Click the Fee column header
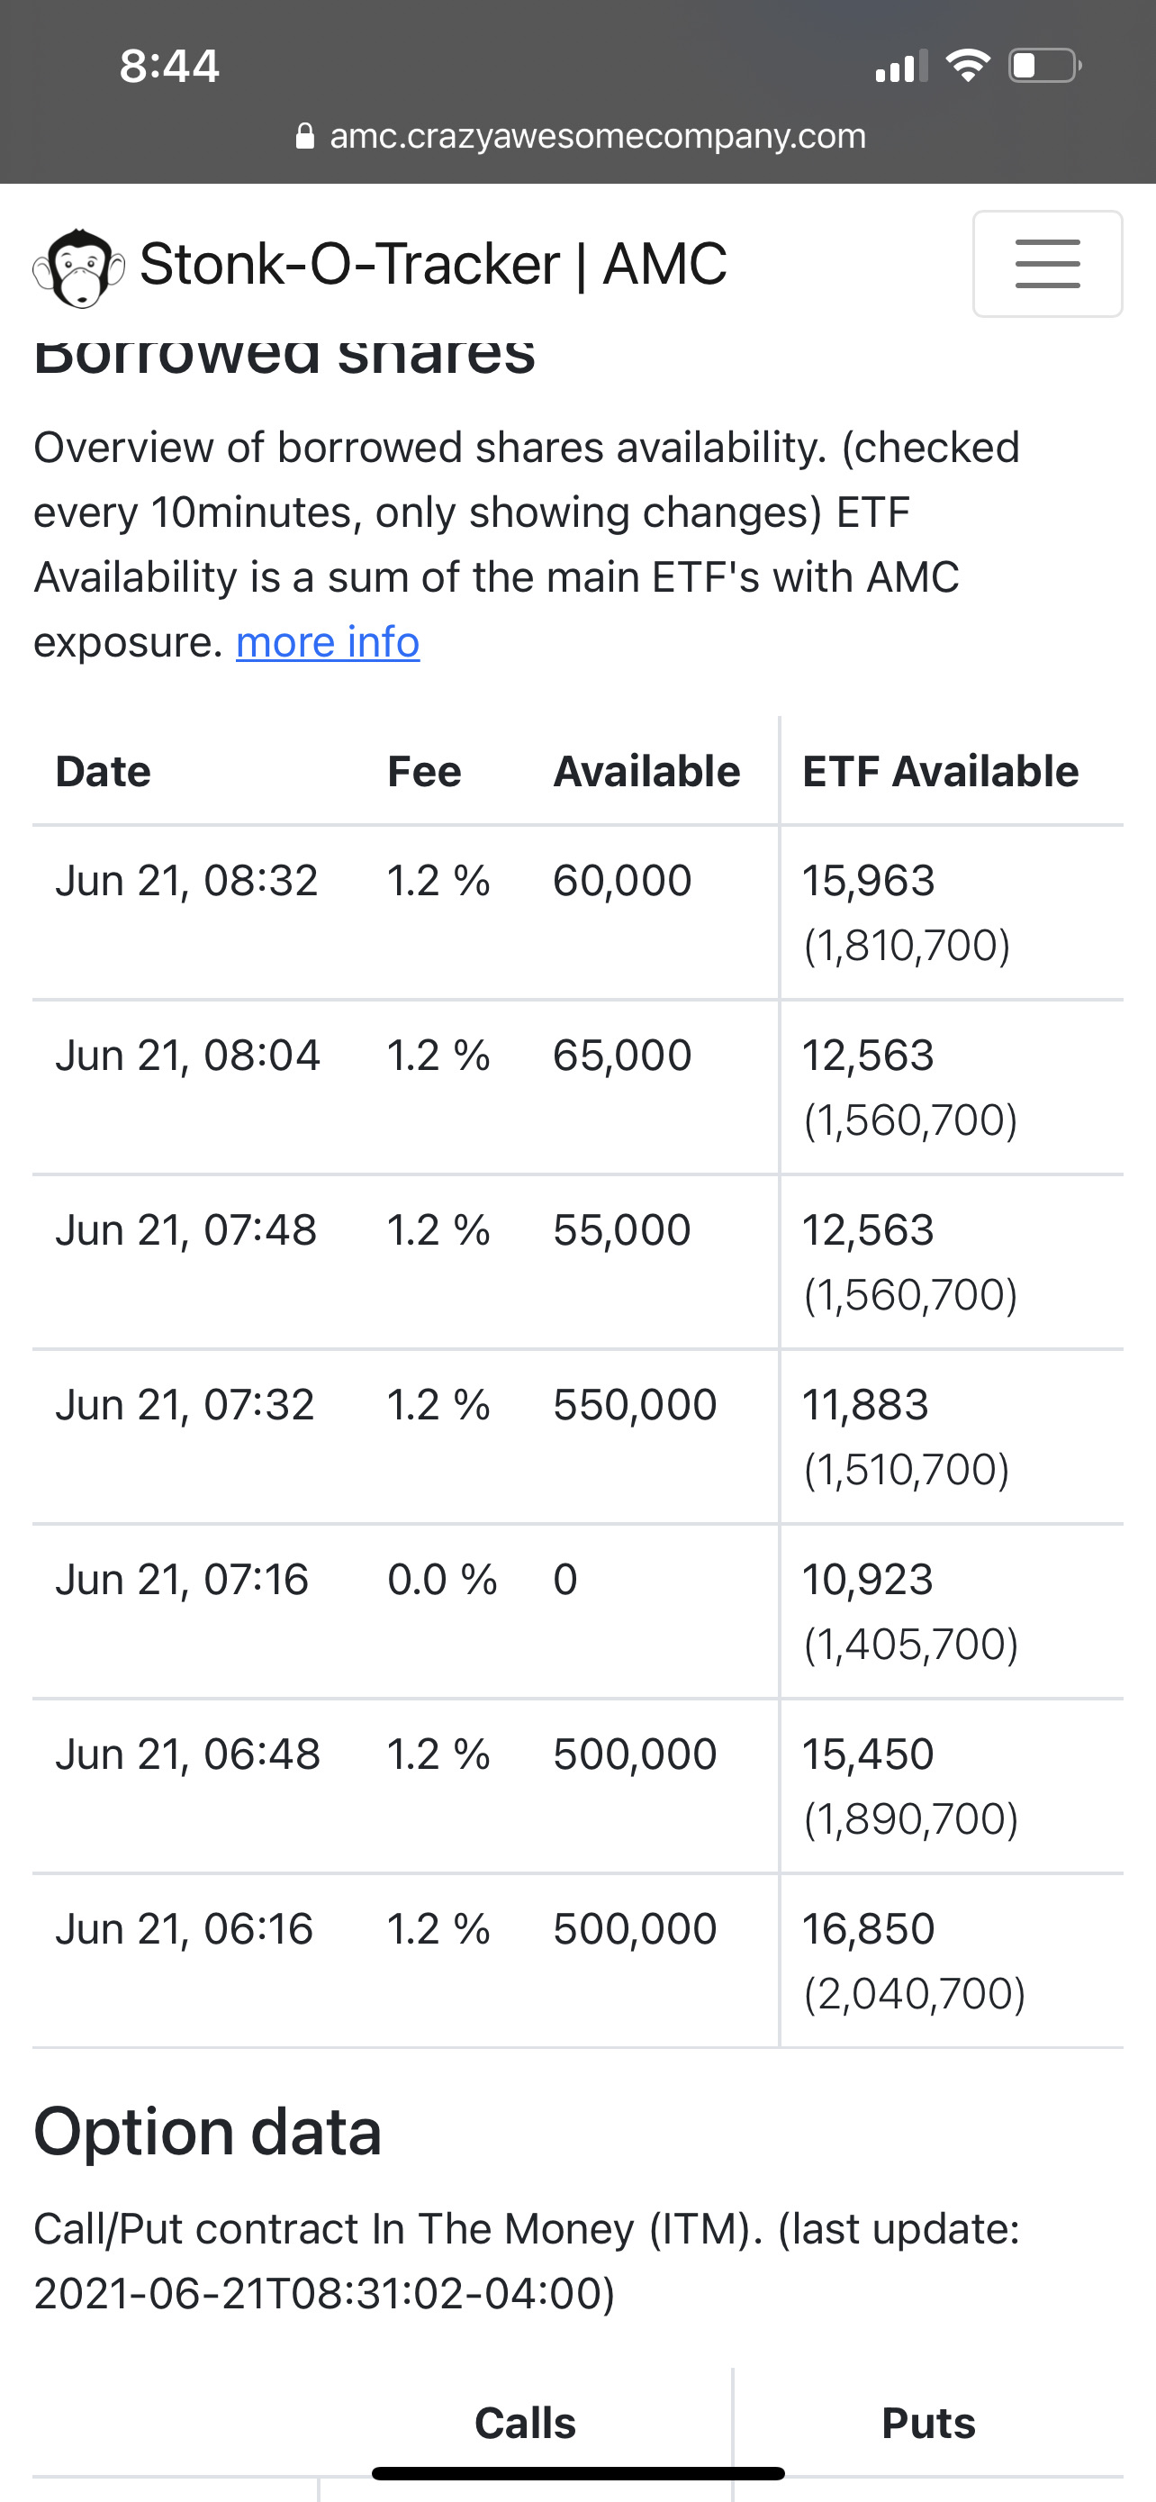This screenshot has height=2502, width=1156. 424,771
